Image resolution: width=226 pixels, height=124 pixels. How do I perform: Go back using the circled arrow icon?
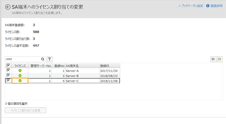point(8,7)
